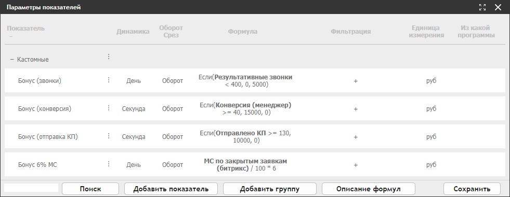This screenshot has width=510, height=197.
Task: Click руб unit in Бонус (конверсия) row
Action: (x=431, y=109)
